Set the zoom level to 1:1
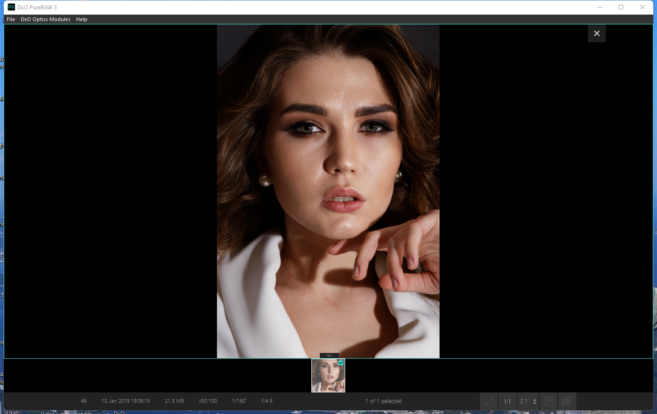 tap(507, 401)
